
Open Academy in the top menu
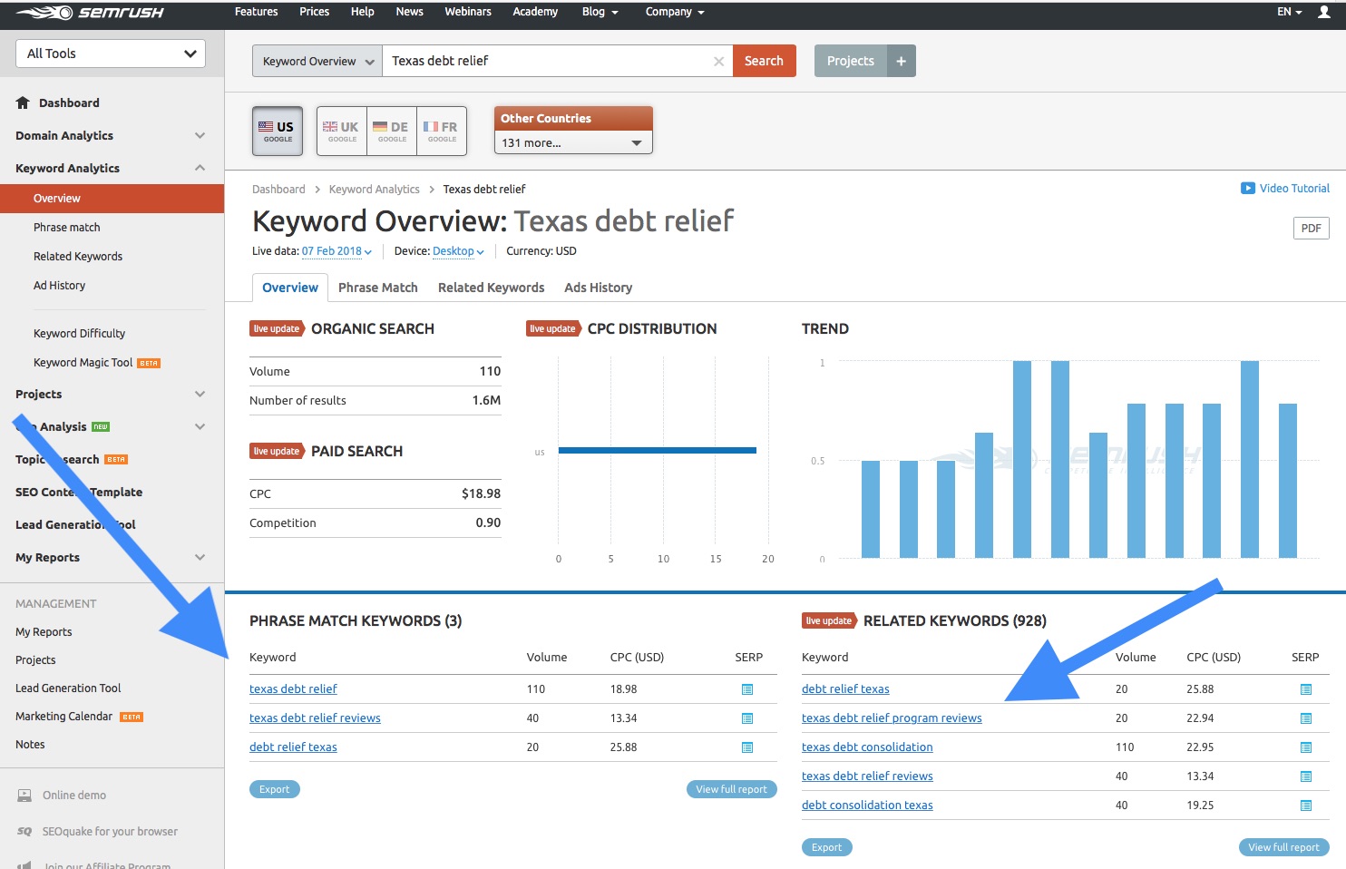coord(535,12)
